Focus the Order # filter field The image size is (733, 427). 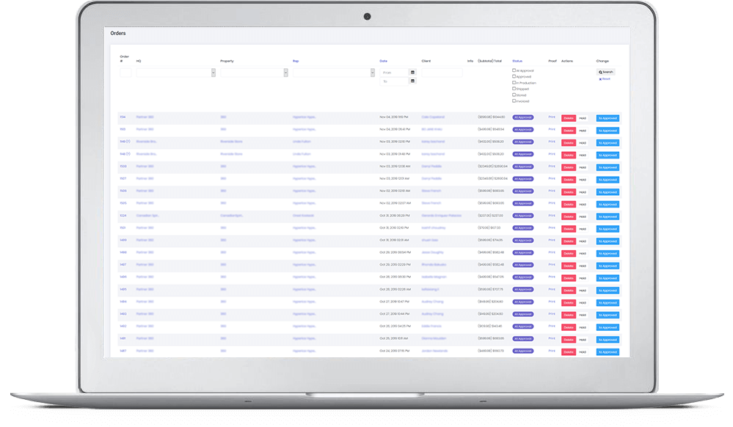pos(125,73)
